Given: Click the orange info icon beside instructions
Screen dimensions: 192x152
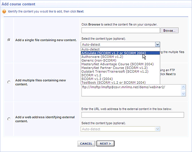Looking at the screenshot, I should [x=4, y=11].
